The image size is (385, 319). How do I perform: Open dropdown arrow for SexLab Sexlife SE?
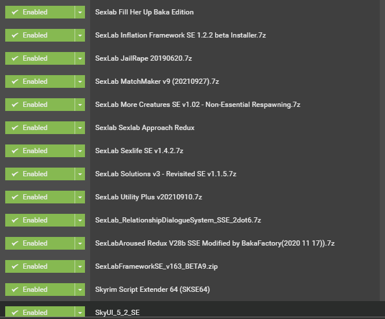(x=80, y=151)
